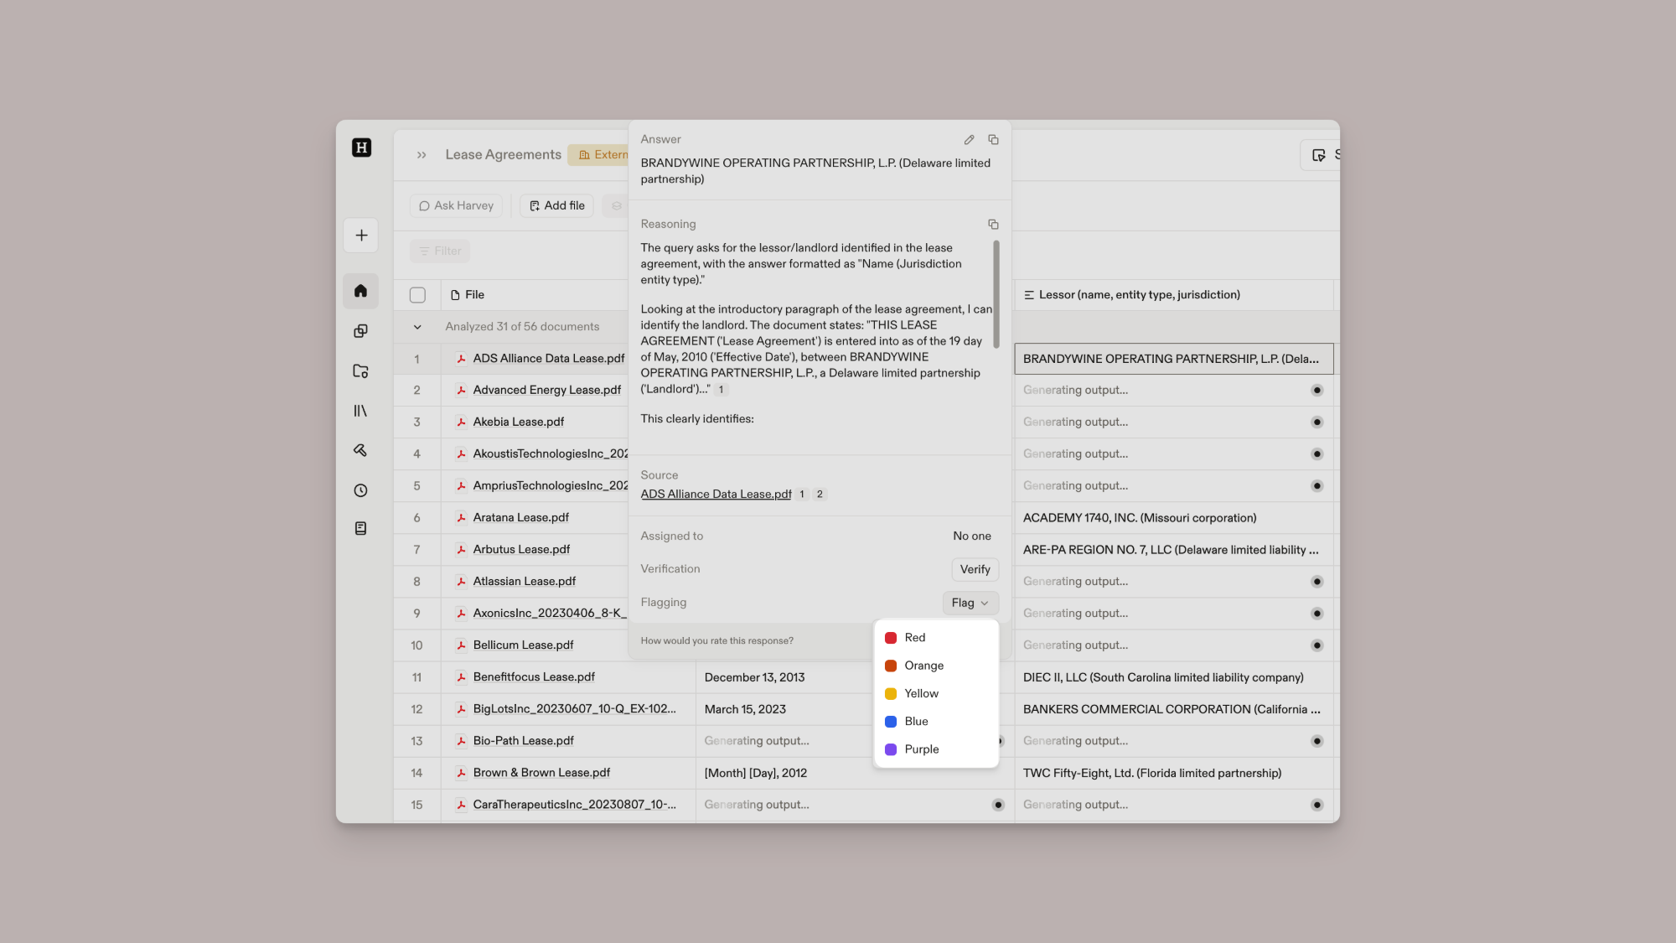Open the ADS Alliance Data Lease.pdf source link
This screenshot has height=943, width=1676.
(716, 495)
